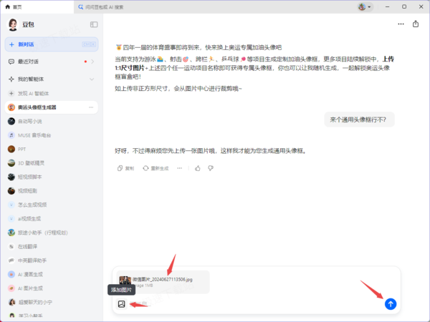
Task: Click the 中英翻译助手 avatar icon
Action: coord(11,260)
